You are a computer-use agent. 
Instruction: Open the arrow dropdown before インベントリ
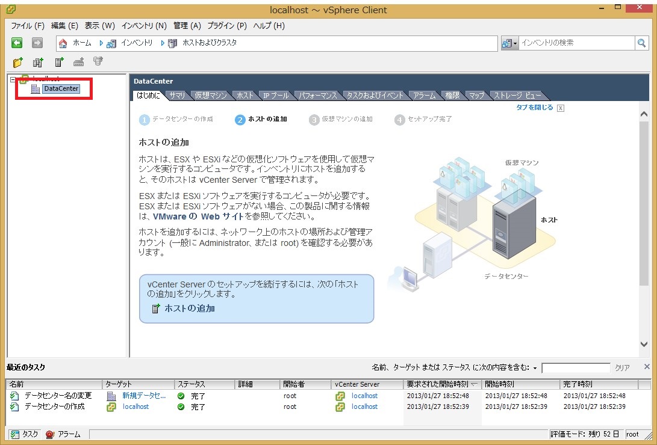101,43
